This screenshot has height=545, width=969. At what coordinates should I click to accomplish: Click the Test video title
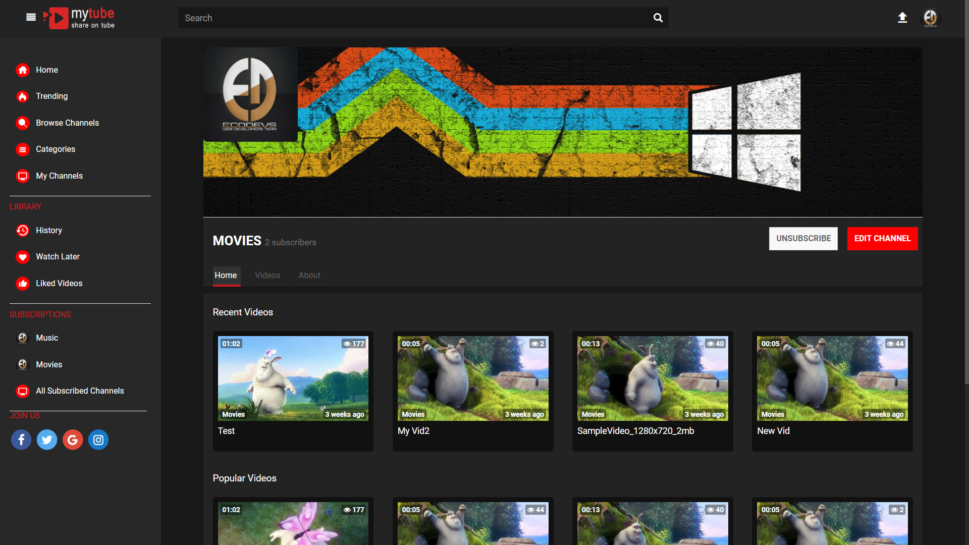coord(226,431)
